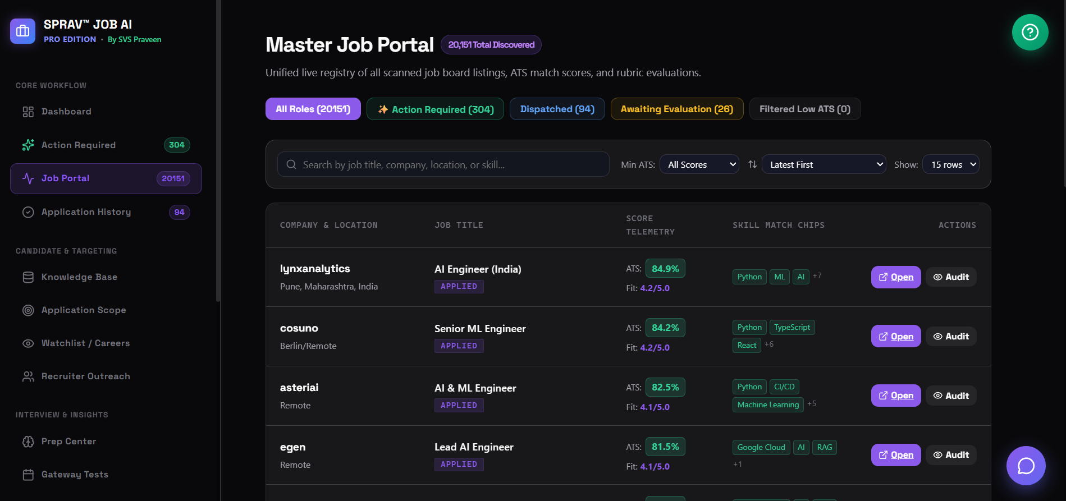The width and height of the screenshot is (1066, 501).
Task: Click the Application Scope target icon
Action: 28,310
